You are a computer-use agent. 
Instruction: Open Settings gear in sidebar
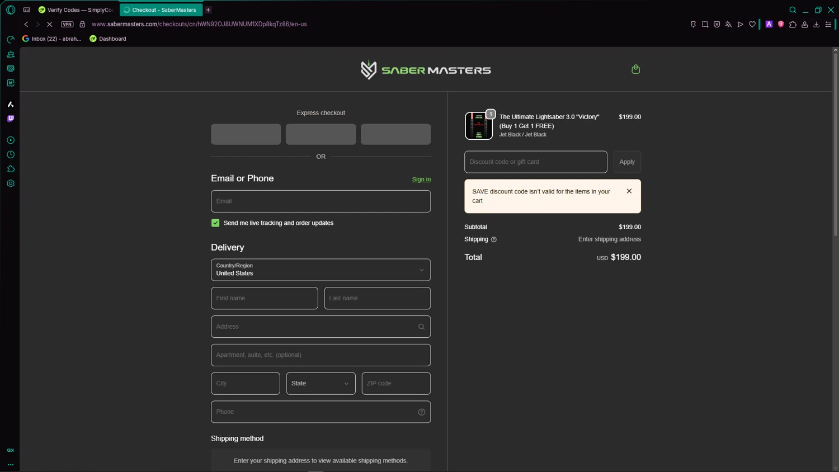pyautogui.click(x=11, y=183)
